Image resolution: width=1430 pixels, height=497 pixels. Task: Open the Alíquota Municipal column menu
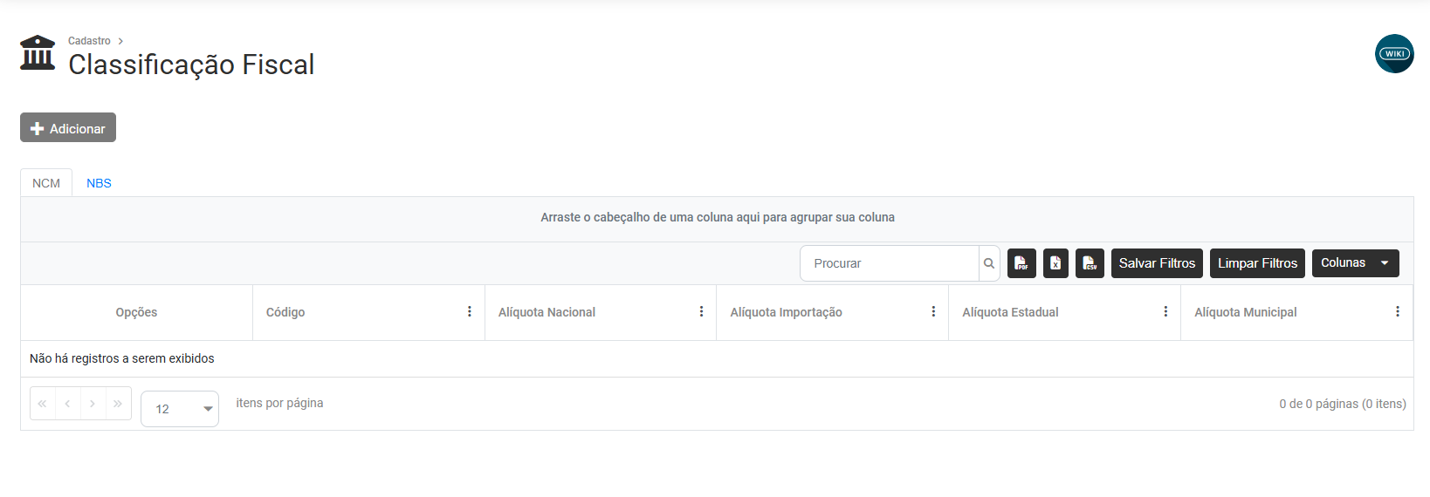[1397, 312]
